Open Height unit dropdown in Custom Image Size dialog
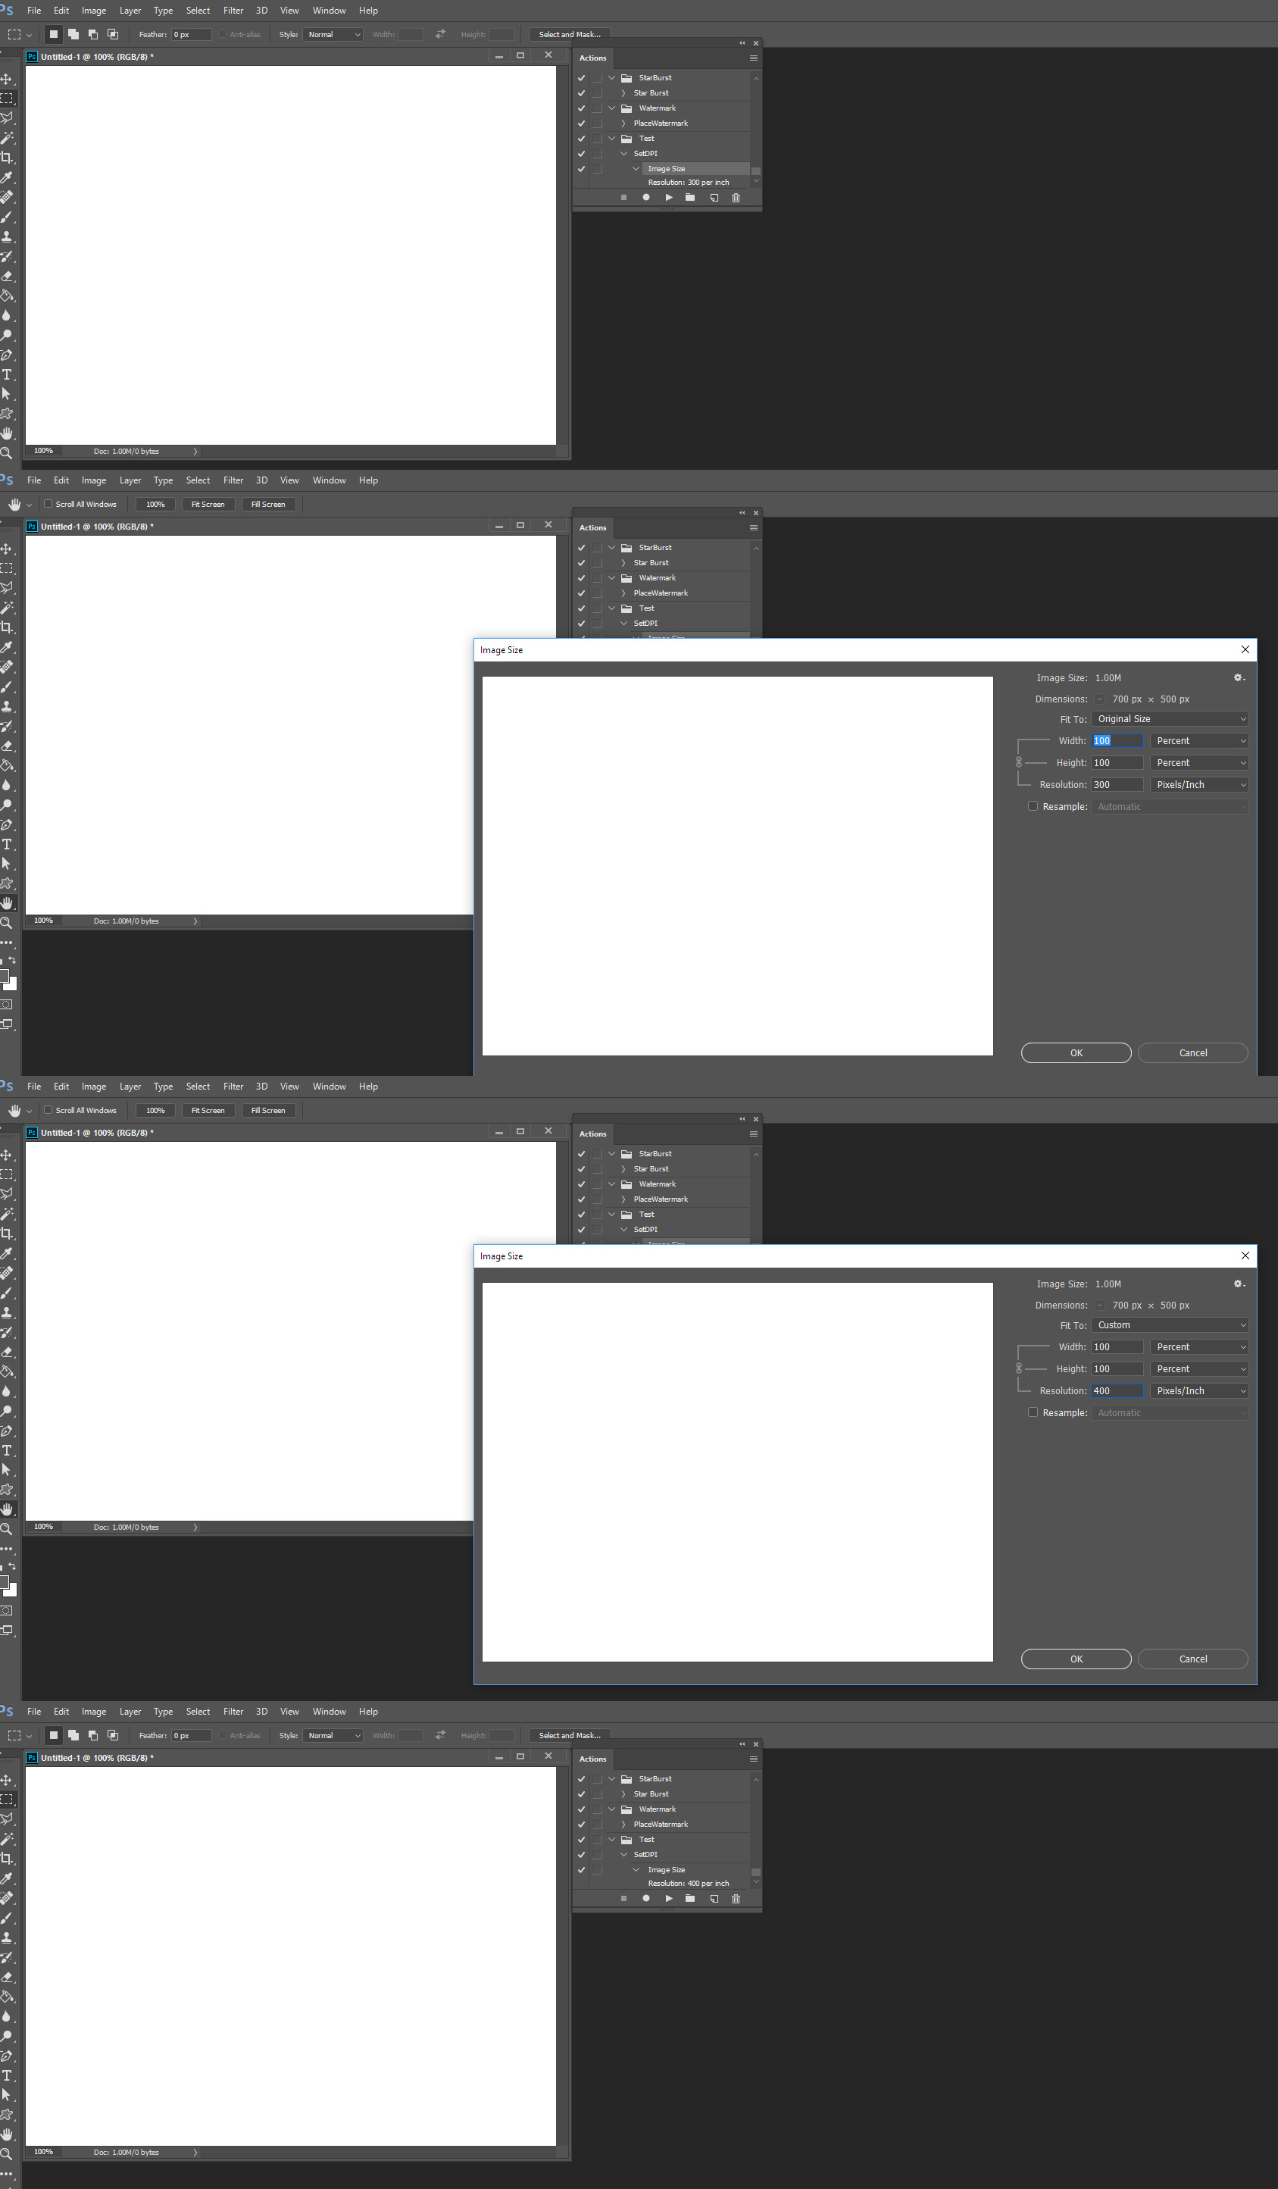Screen dimensions: 1278x2189 [1199, 1369]
